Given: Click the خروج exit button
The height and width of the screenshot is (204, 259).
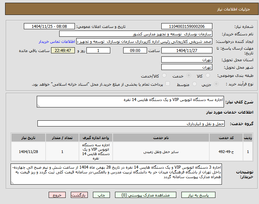Looking at the screenshot, I should 57,195.
